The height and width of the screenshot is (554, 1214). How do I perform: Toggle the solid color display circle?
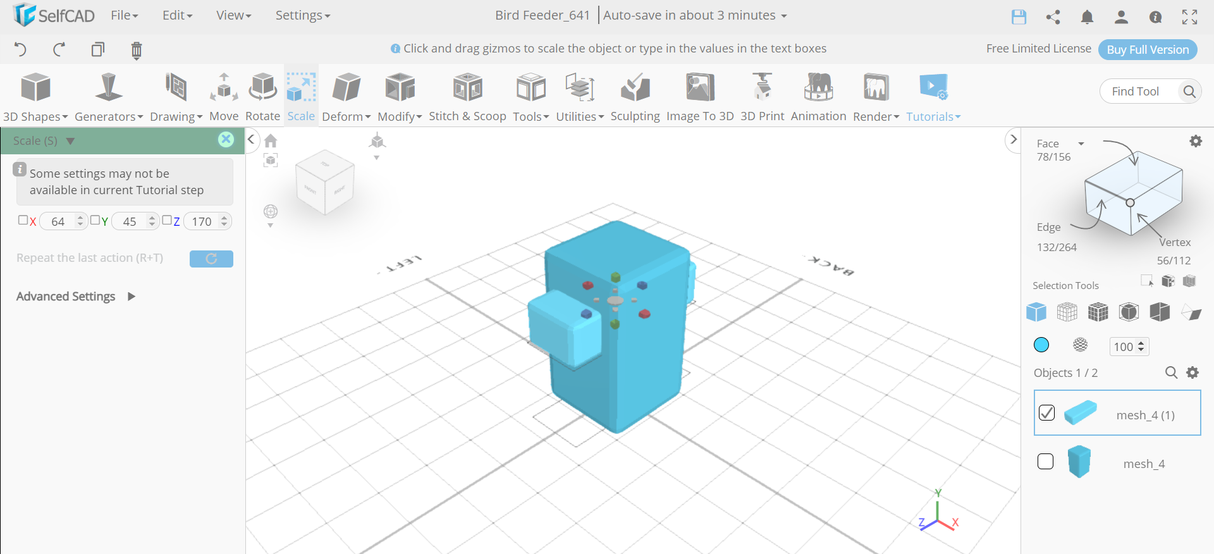(1041, 345)
